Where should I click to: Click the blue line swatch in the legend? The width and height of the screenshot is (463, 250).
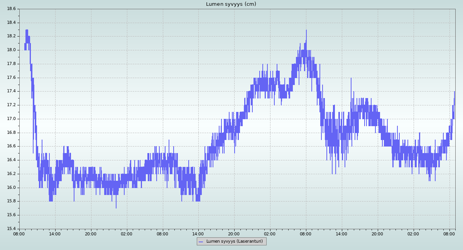(x=201, y=242)
